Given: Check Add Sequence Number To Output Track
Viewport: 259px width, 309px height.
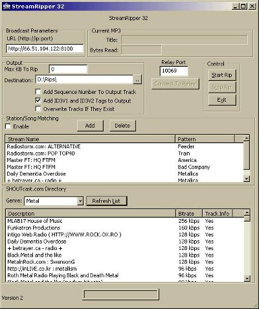Looking at the screenshot, I should (38, 92).
